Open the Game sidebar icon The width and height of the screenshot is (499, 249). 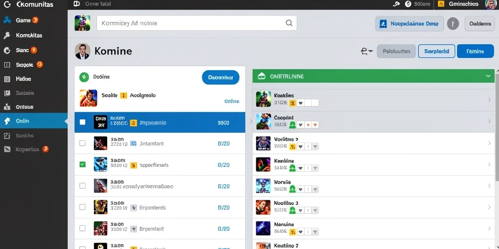tap(7, 20)
